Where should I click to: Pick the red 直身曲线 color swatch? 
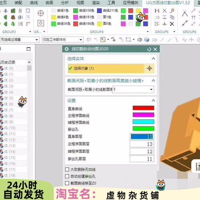[x=144, y=108]
